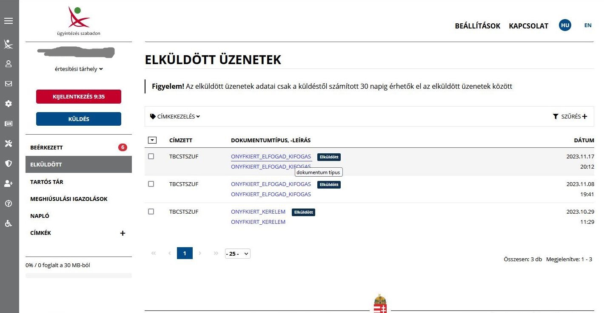Viewport: 604px width, 313px height.
Task: Tick the ONYFKIERT_KERELEM message checkbox
Action: click(151, 211)
